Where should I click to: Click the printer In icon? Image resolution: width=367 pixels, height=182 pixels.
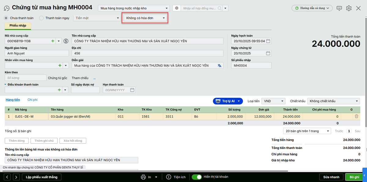(143, 177)
